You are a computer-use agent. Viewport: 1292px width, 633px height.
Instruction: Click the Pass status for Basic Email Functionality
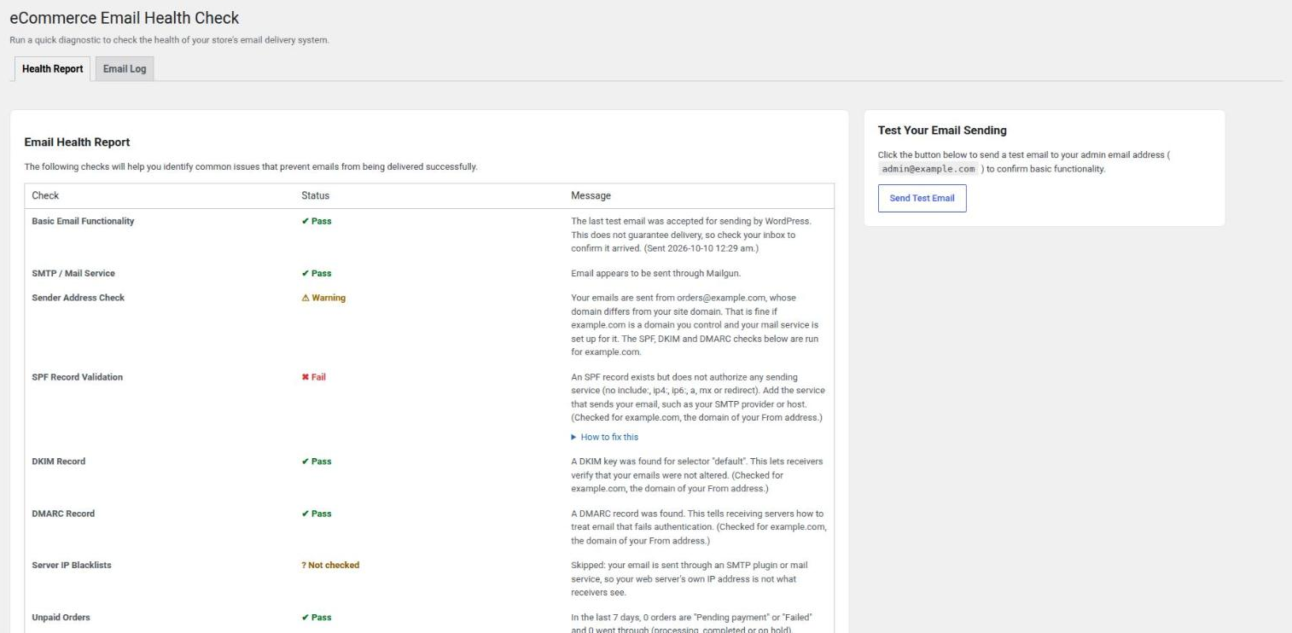317,221
